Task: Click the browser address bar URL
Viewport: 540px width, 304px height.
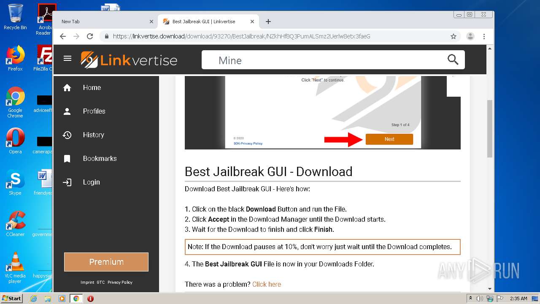Action: [x=241, y=36]
